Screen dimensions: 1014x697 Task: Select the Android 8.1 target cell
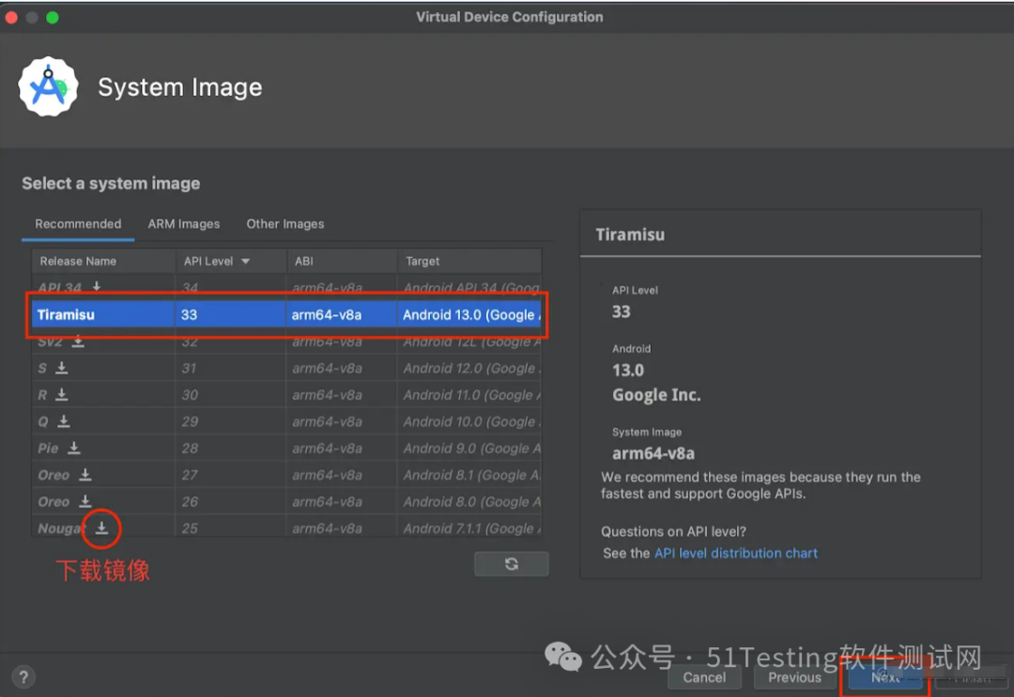(x=469, y=475)
